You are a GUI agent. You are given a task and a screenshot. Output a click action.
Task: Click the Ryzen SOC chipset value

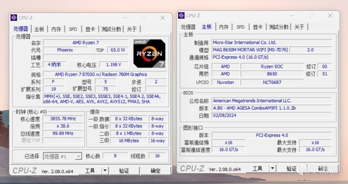click(272, 67)
